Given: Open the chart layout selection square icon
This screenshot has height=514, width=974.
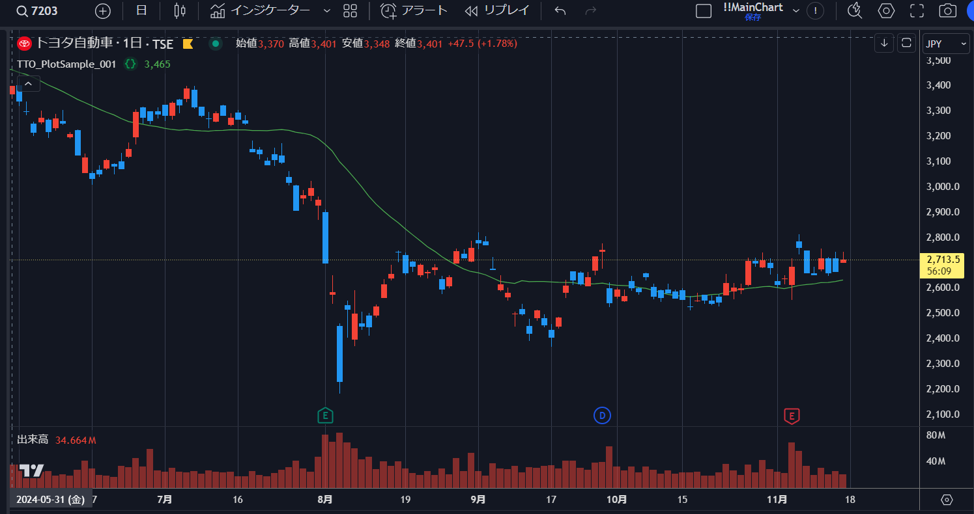Looking at the screenshot, I should pos(704,11).
